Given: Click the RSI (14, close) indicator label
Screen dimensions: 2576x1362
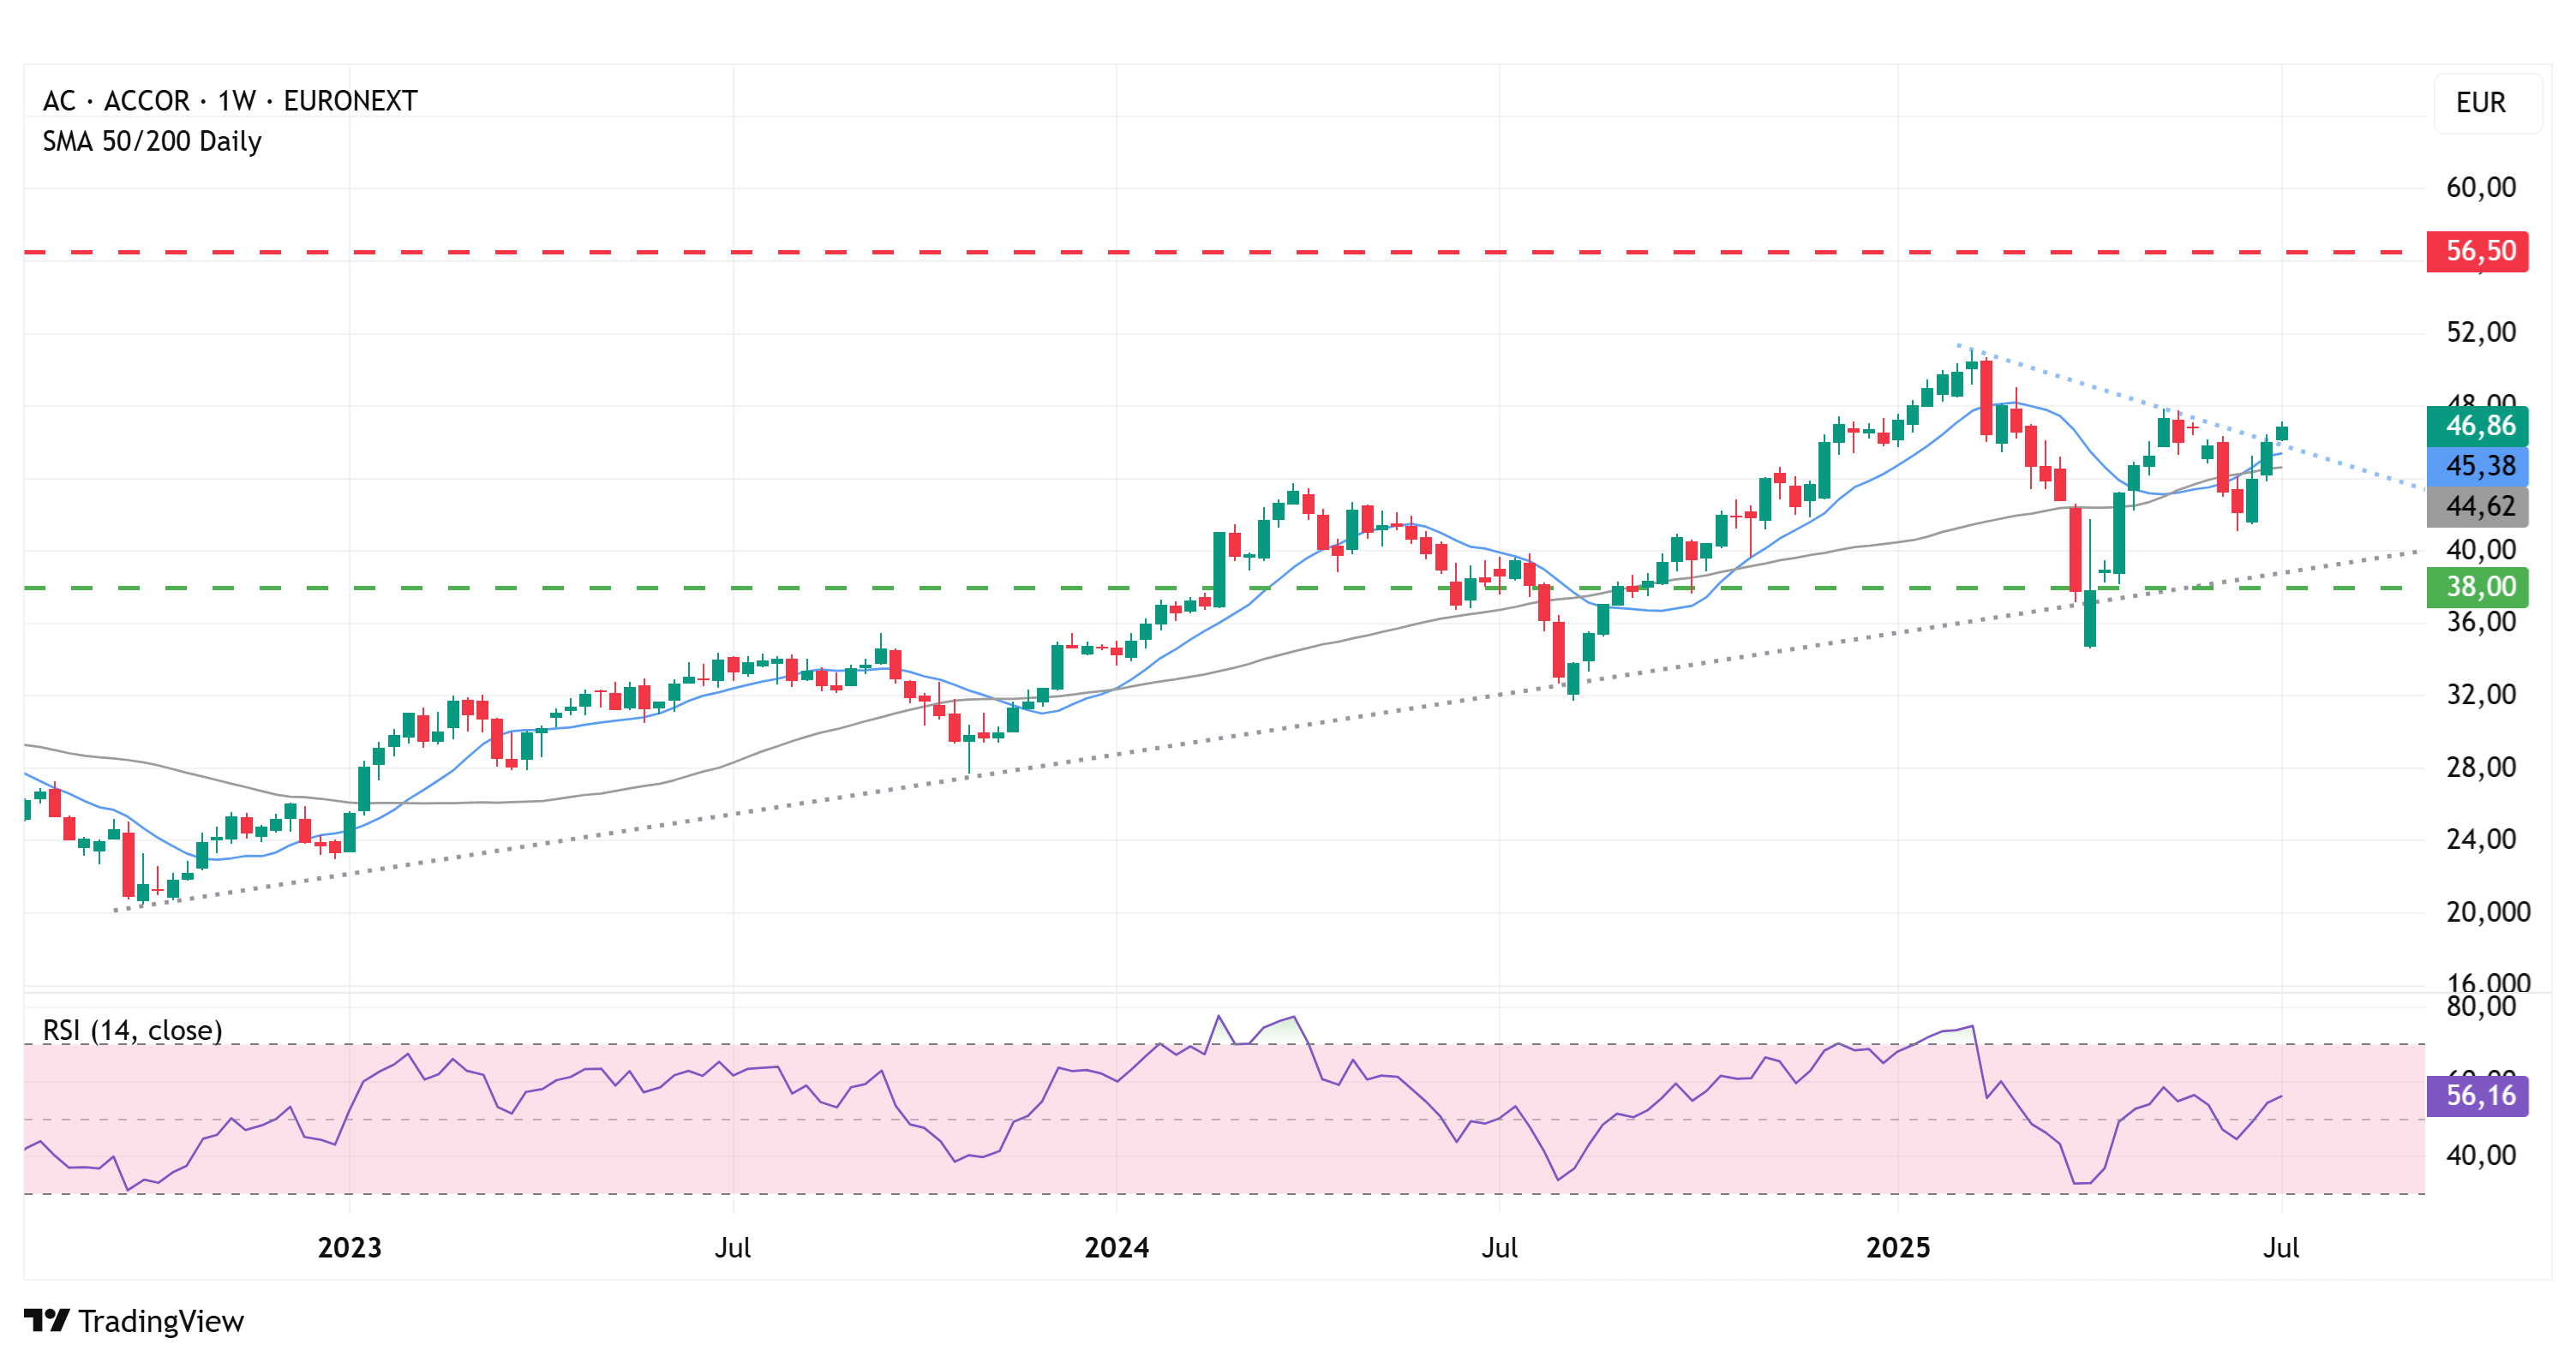Looking at the screenshot, I should tap(133, 1030).
